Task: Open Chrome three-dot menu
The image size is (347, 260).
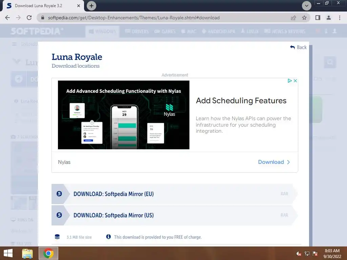Action: pyautogui.click(x=340, y=18)
